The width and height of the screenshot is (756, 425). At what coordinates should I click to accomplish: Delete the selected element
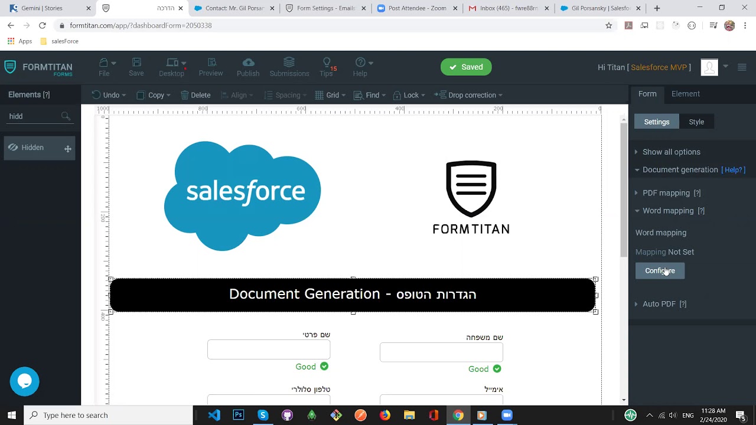coord(195,95)
